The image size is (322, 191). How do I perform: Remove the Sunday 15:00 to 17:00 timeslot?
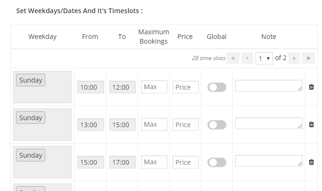311,162
